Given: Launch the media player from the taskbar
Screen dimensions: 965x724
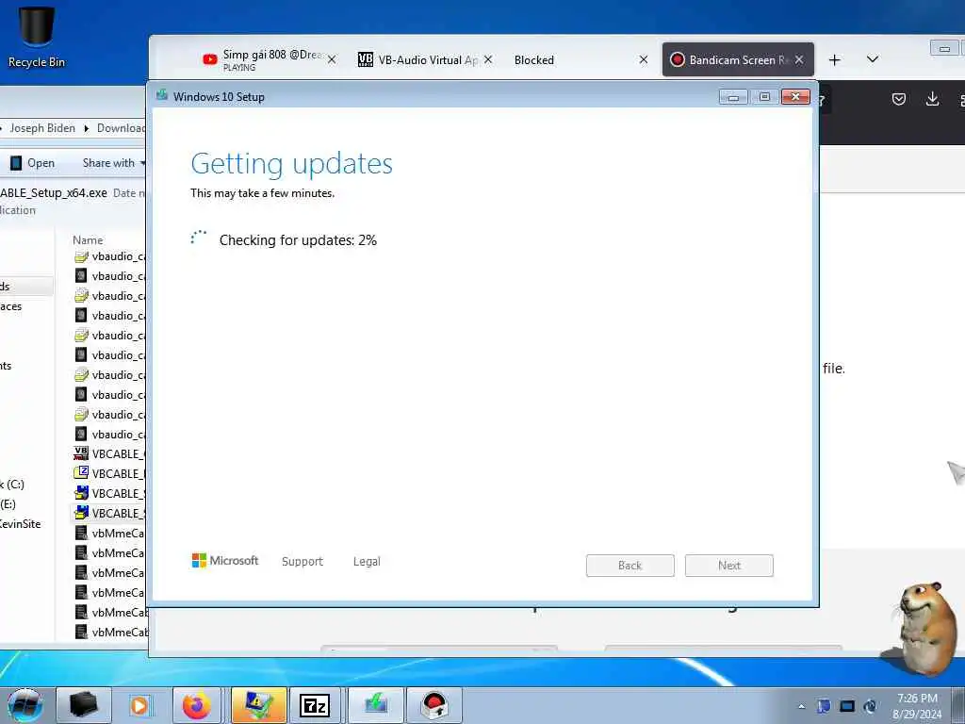Looking at the screenshot, I should click(x=139, y=705).
